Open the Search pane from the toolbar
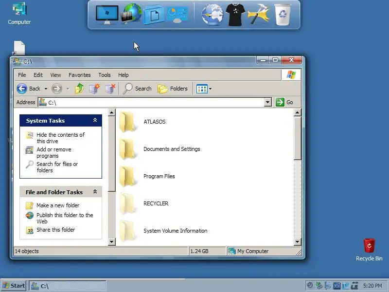The image size is (389, 292). 138,89
